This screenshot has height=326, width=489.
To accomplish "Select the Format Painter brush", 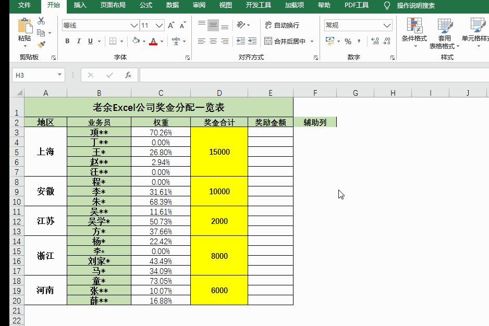I will tap(41, 45).
